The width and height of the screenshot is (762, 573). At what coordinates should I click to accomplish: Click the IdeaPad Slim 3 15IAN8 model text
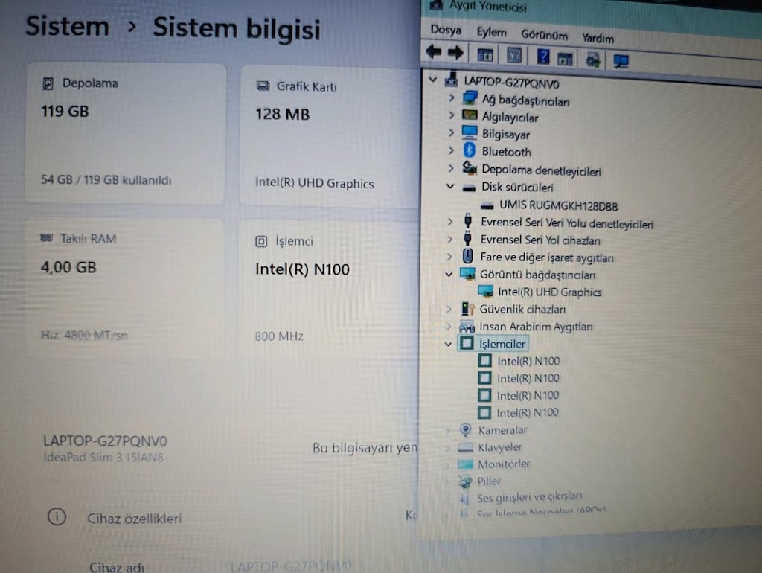click(x=103, y=458)
